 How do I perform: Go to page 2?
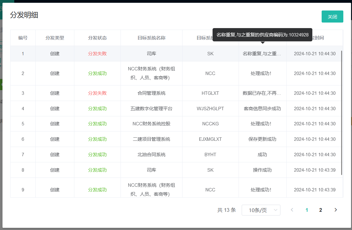[x=321, y=210]
